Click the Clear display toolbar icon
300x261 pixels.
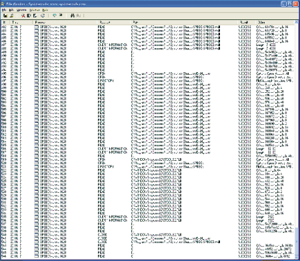point(35,15)
